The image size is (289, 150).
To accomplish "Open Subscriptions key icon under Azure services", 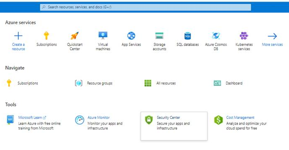I will click(46, 36).
